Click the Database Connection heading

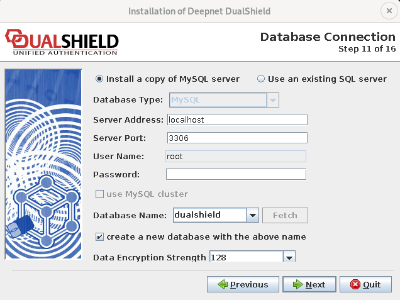tap(328, 37)
